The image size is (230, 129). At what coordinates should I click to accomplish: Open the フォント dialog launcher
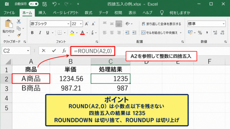click(x=97, y=42)
